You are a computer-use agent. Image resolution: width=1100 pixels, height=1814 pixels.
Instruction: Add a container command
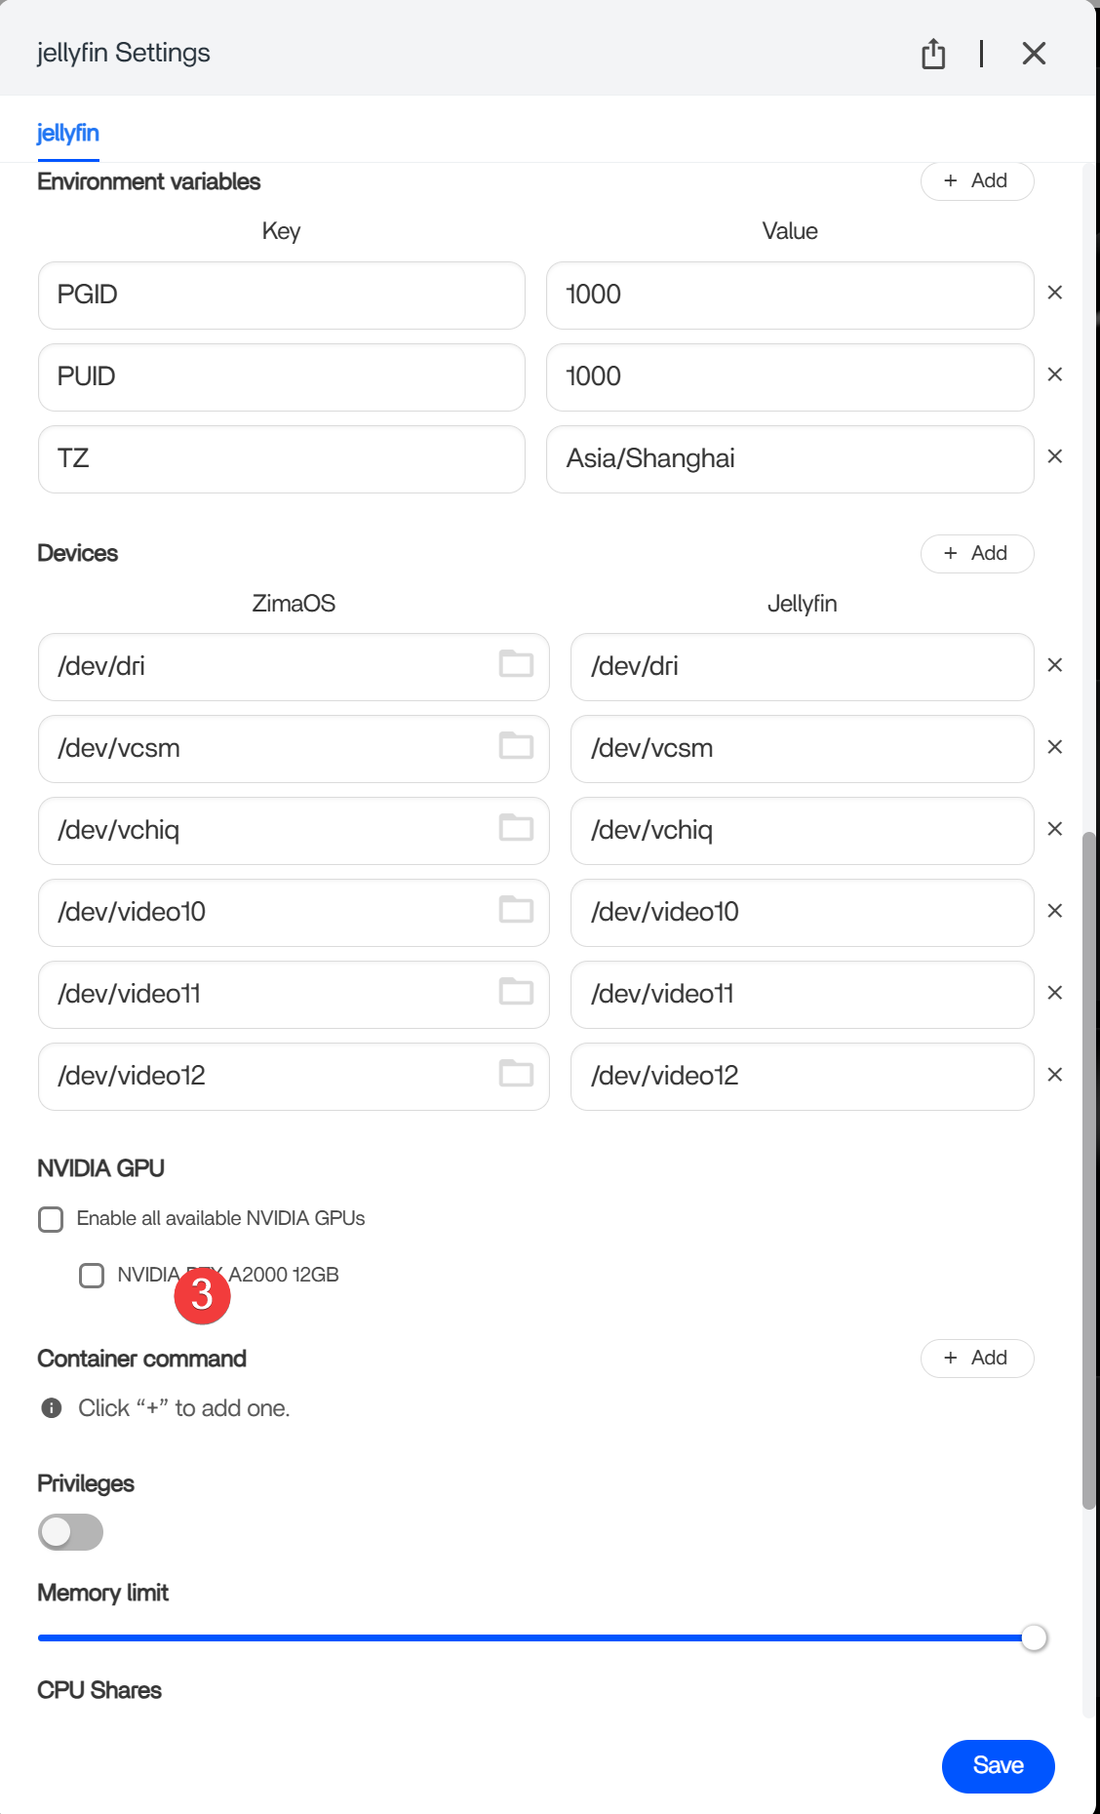(976, 1359)
